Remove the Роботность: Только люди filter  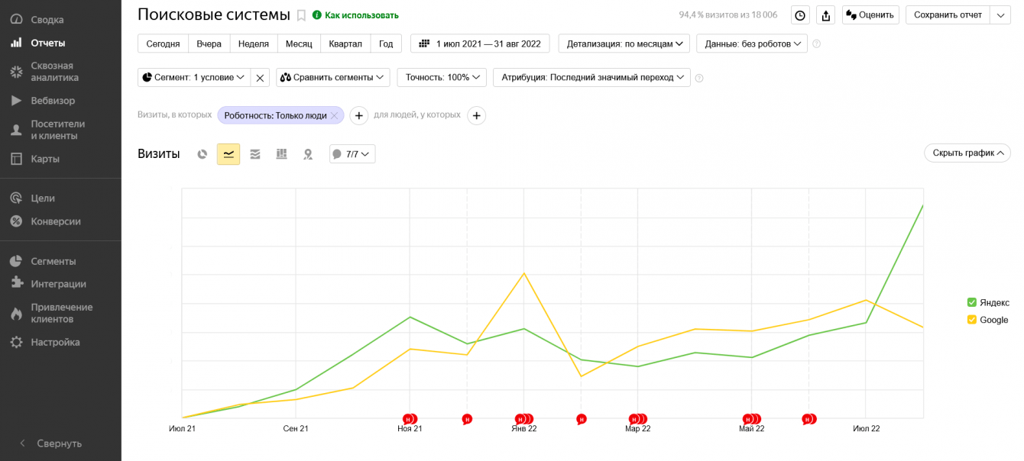pyautogui.click(x=334, y=116)
